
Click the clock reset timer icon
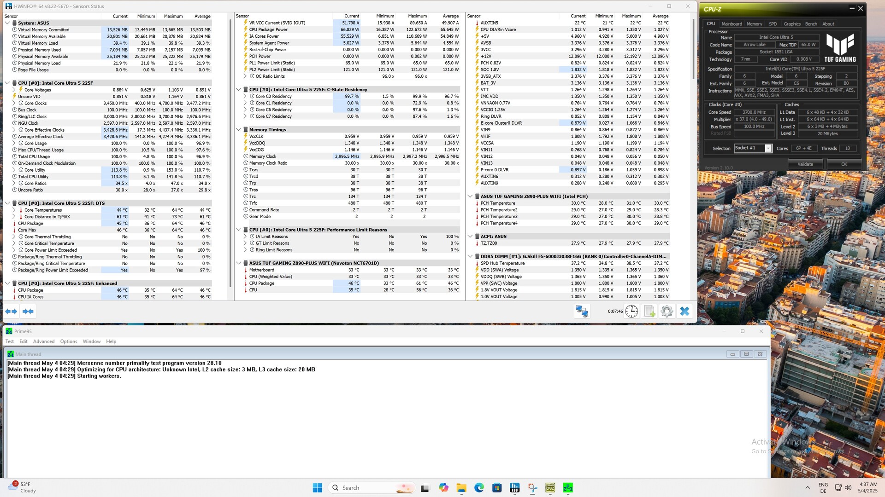[631, 312]
